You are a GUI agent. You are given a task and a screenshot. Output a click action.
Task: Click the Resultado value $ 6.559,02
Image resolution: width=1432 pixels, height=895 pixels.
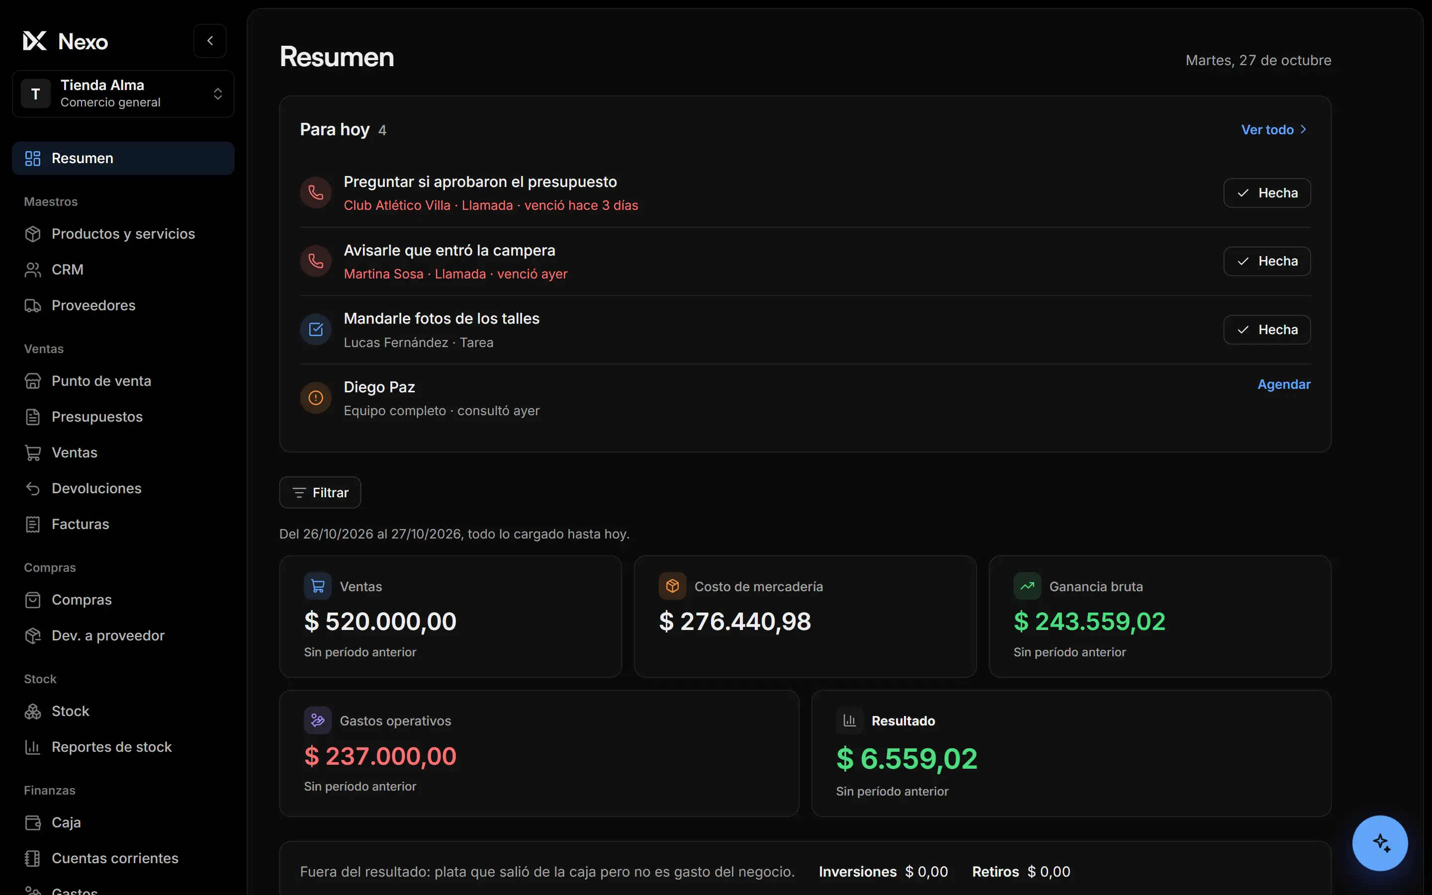906,759
